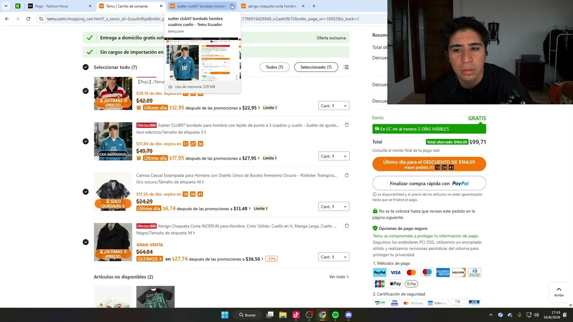Delete the Suéter CLUB97 item with trash icon

[346, 125]
